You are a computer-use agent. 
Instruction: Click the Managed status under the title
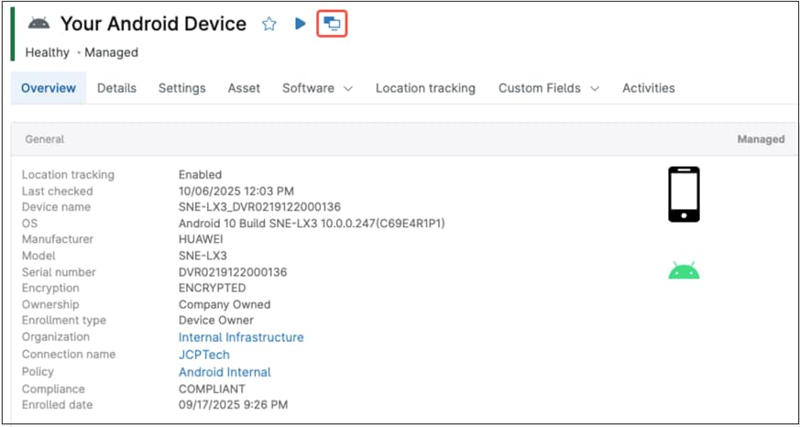(111, 52)
